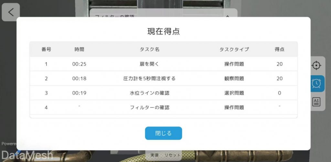This screenshot has width=331, height=162.
Task: Click the タスク名 column header
Action: tap(149, 50)
